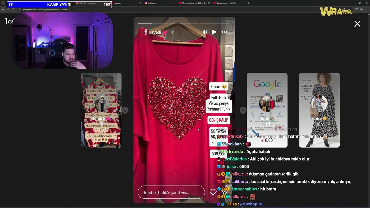Like the story with the heart icon
The image size is (370, 208).
click(213, 192)
